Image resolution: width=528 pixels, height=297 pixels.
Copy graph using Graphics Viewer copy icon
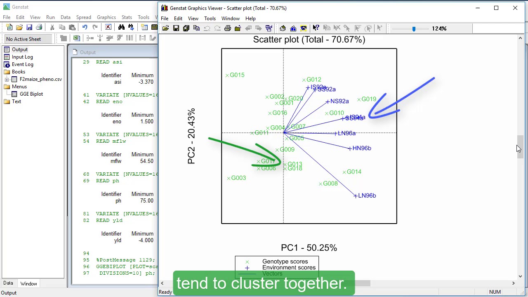pos(196,28)
